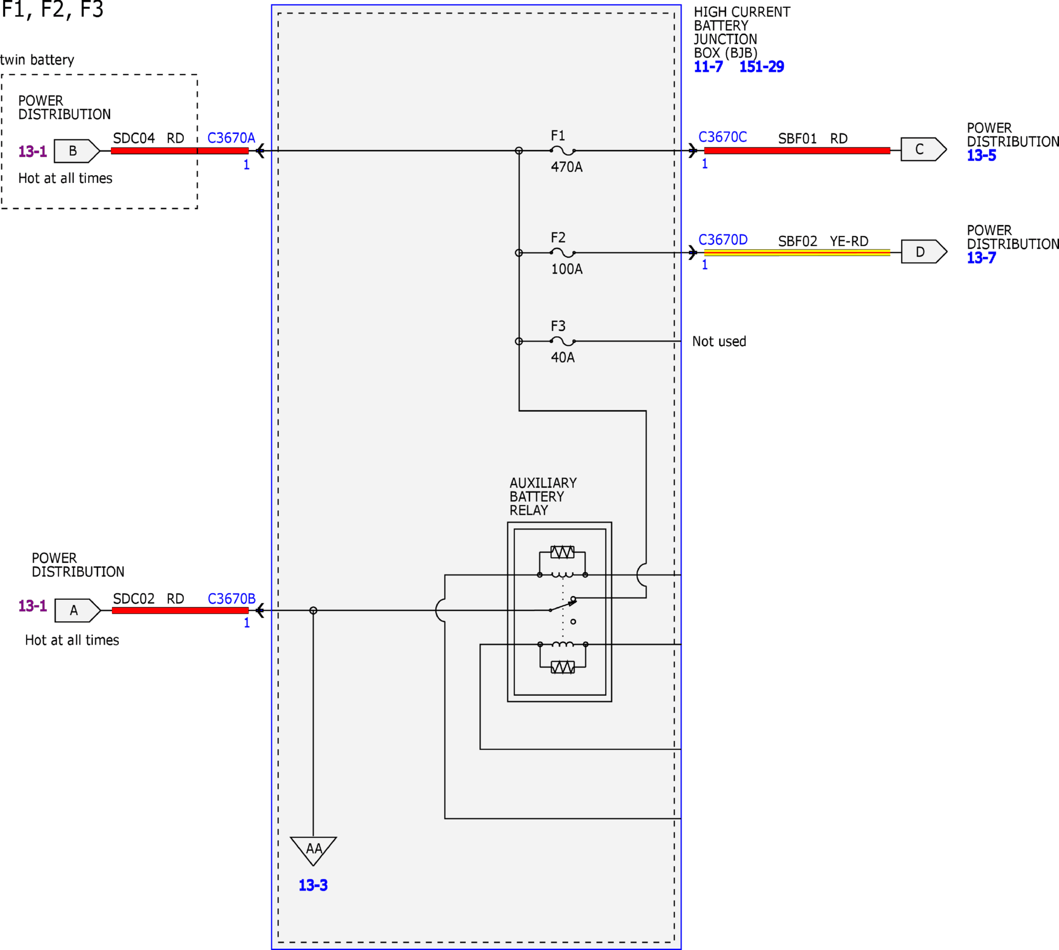Open the 13-3 link below AA
This screenshot has height=950, width=1059.
click(x=313, y=885)
